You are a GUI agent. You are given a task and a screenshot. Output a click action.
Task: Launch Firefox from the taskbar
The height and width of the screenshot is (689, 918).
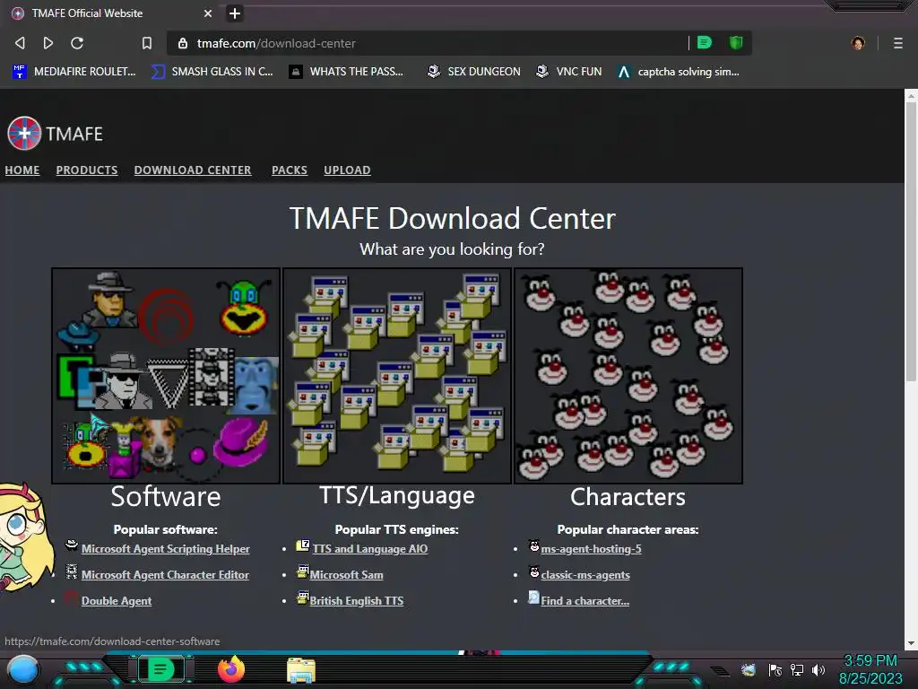[231, 669]
